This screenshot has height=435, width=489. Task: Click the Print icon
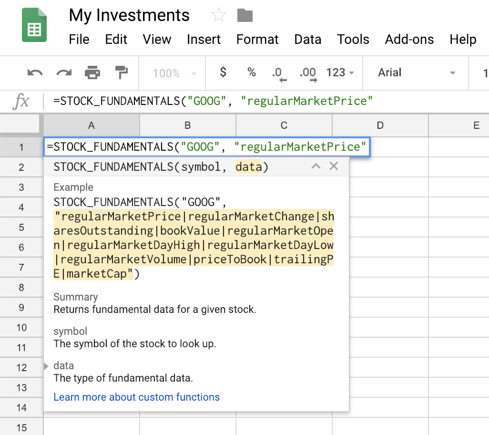tap(92, 72)
